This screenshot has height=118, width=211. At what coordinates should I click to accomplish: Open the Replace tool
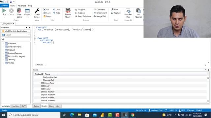coord(116,13)
